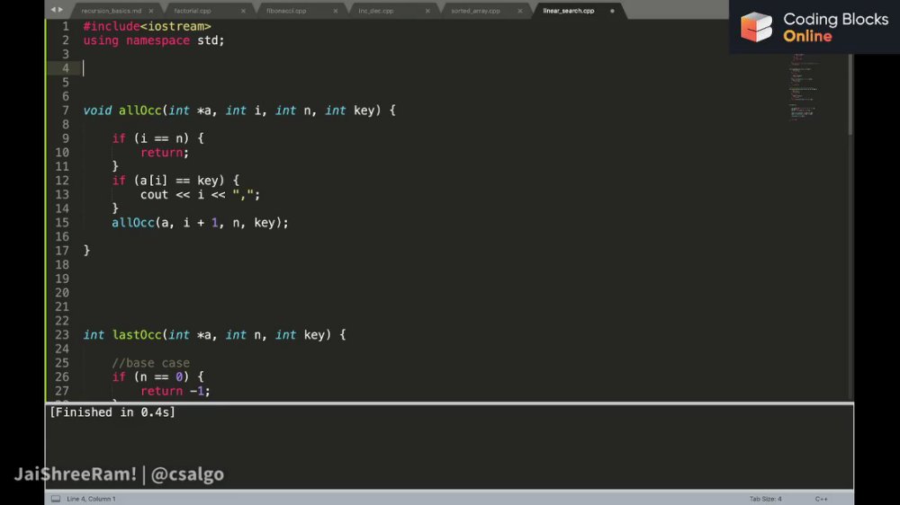Click the allOcc function name on line 7
This screenshot has width=900, height=505.
pos(140,111)
